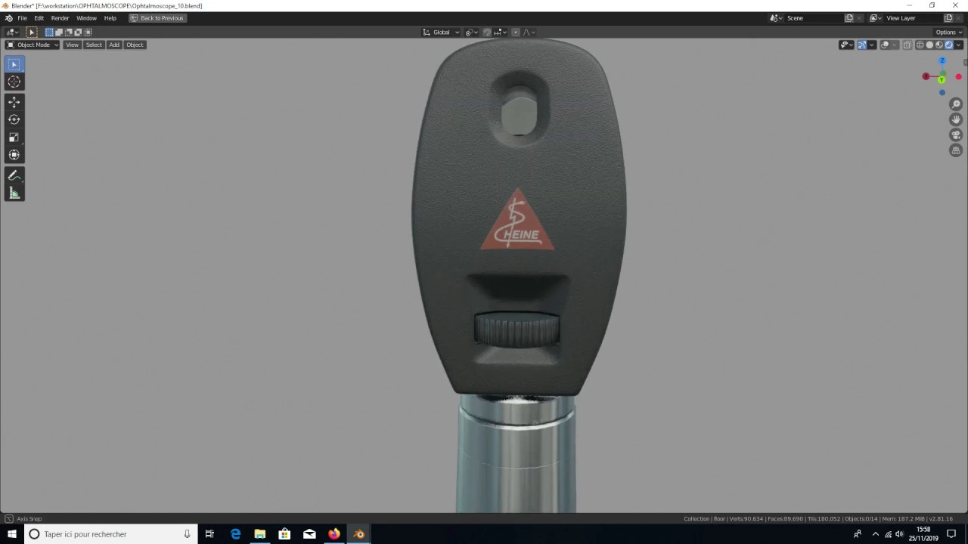Select the Transform tool

pos(14,154)
